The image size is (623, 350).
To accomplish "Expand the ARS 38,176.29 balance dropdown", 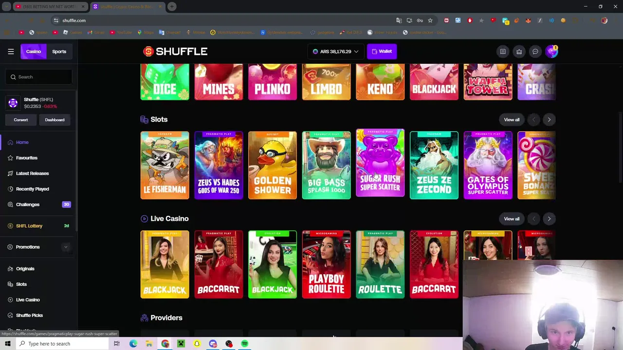I will pyautogui.click(x=335, y=52).
